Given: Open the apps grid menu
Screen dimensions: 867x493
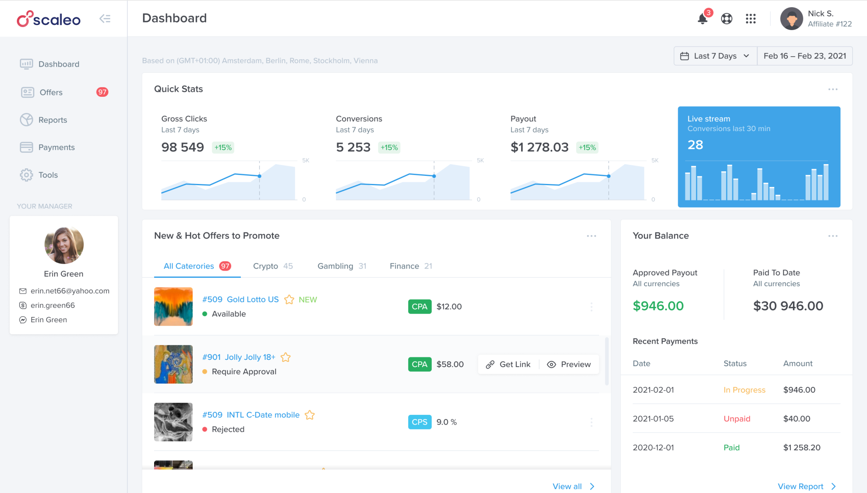Looking at the screenshot, I should 751,19.
